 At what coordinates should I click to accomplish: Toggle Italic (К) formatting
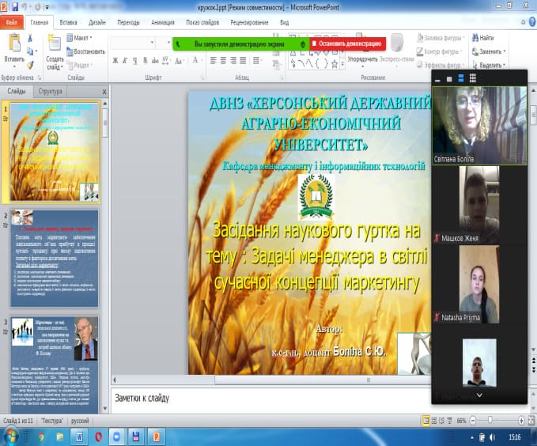click(x=125, y=61)
